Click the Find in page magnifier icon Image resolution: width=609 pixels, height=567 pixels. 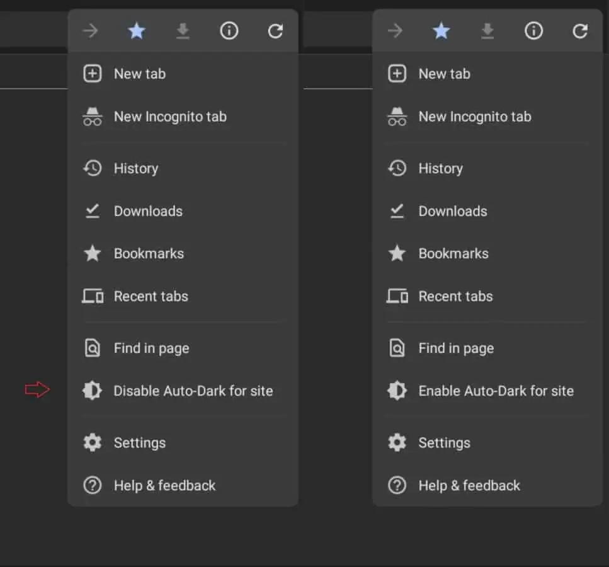click(x=92, y=348)
